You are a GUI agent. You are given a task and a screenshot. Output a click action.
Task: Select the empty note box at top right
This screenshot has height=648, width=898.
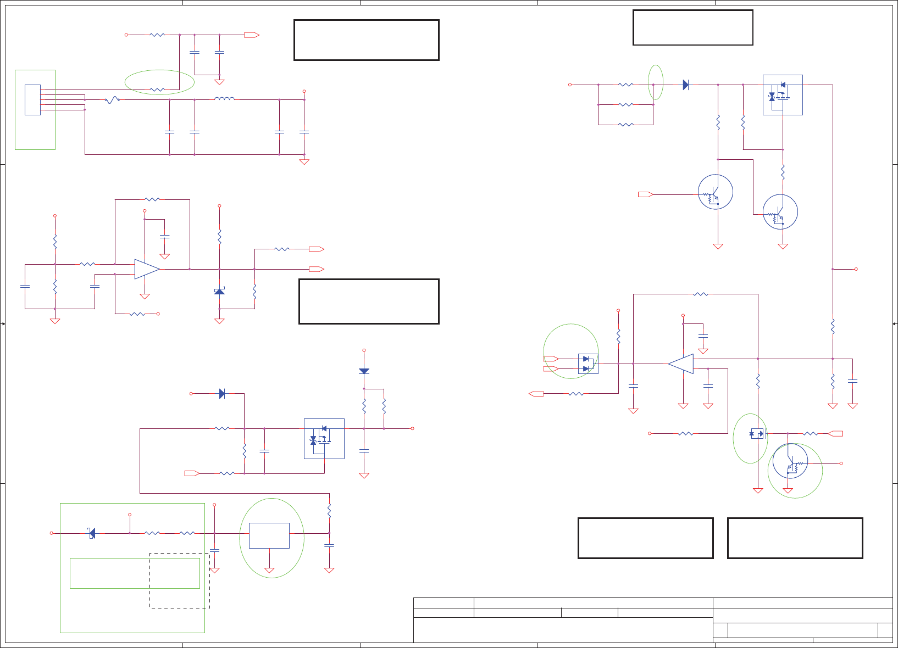693,27
